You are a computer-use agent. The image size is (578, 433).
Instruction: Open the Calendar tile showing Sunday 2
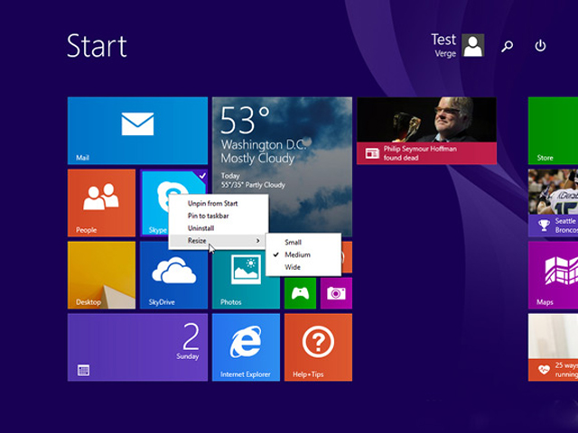(x=137, y=347)
